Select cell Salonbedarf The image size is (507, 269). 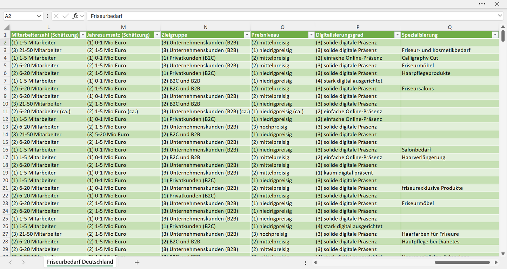(x=450, y=150)
